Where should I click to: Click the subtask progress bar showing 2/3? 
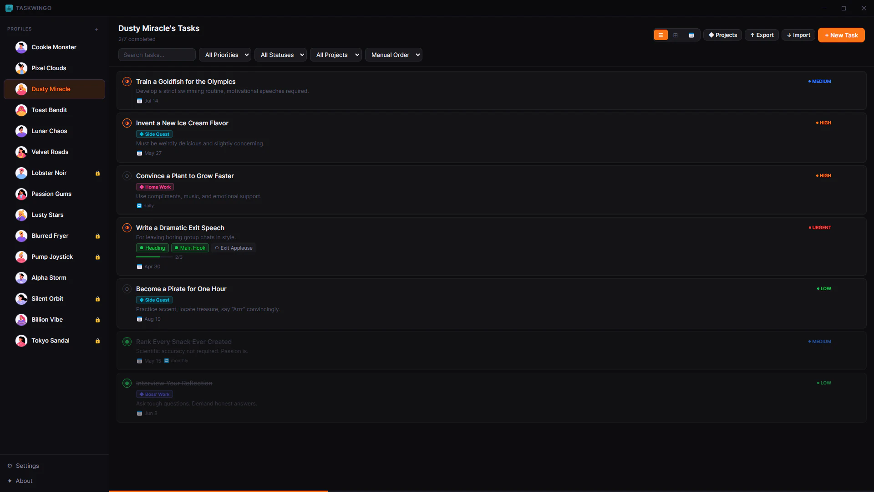pyautogui.click(x=154, y=257)
